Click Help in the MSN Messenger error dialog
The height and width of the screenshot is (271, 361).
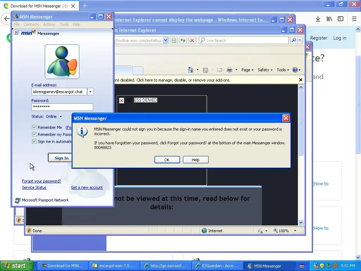(196, 160)
